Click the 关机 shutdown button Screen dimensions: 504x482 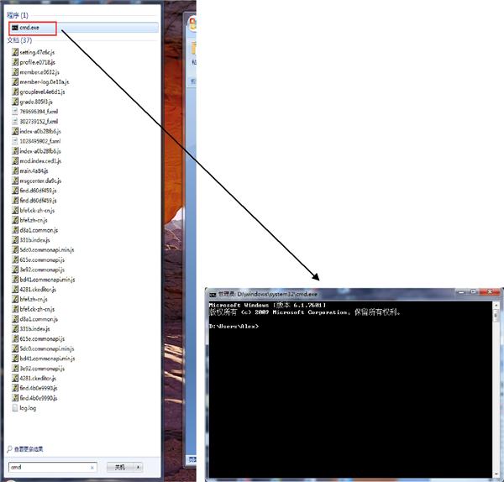point(120,467)
